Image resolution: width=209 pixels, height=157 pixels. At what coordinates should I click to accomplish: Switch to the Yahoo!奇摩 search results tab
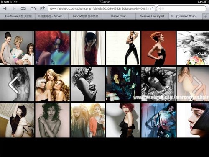(85, 16)
